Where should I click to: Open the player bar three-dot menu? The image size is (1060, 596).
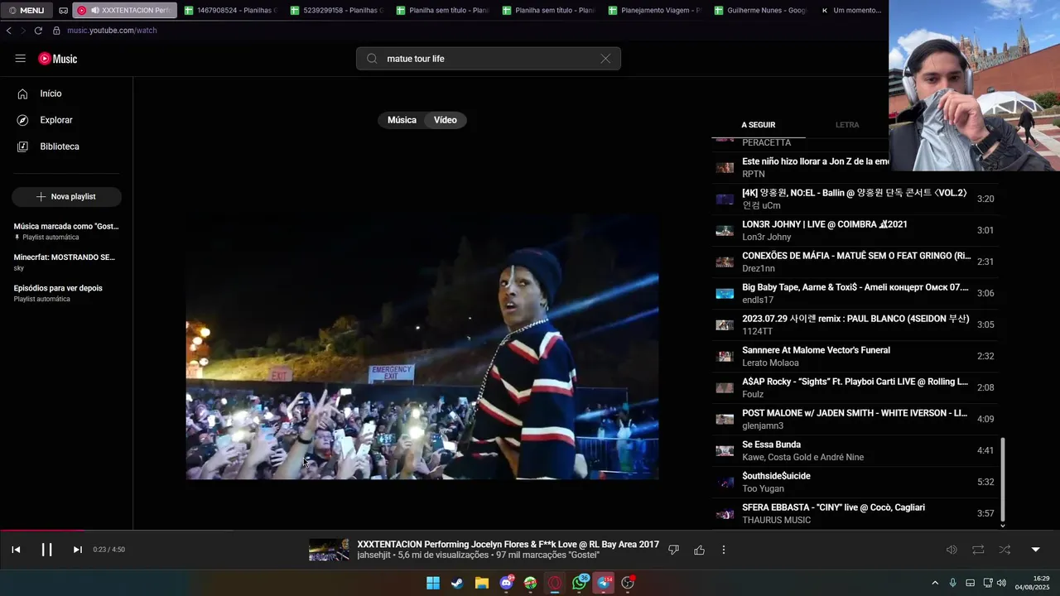point(724,550)
